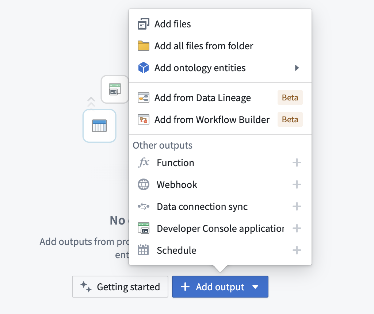Open the Getting started button
The height and width of the screenshot is (314, 374).
pyautogui.click(x=120, y=287)
